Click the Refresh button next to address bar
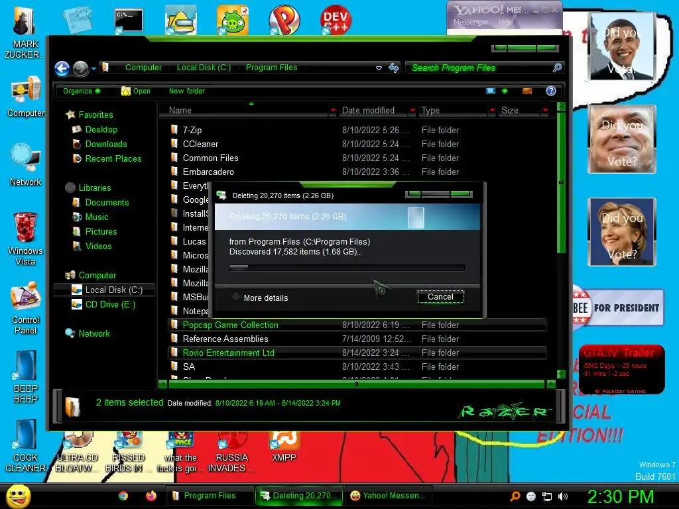679x509 pixels. [x=394, y=68]
